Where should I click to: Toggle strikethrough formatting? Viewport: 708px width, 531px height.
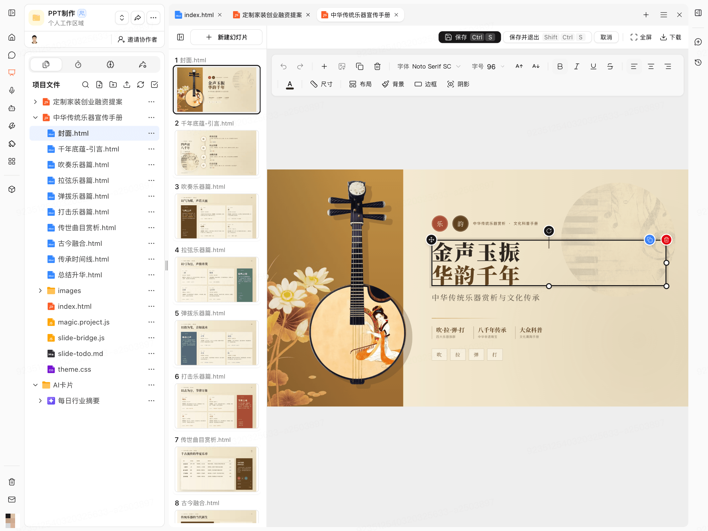point(610,67)
